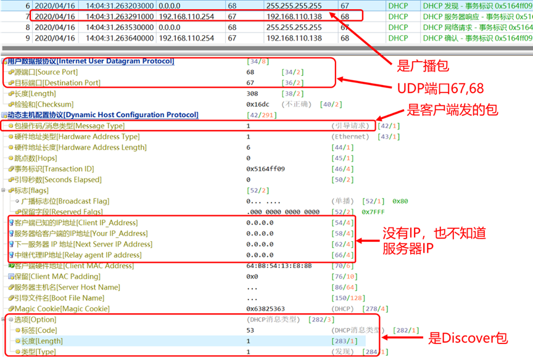This screenshot has width=533, height=357.
Task: Select the 动态主机配置协议[Dynamic Host Configuration Protocol] header row
Action: (103, 115)
